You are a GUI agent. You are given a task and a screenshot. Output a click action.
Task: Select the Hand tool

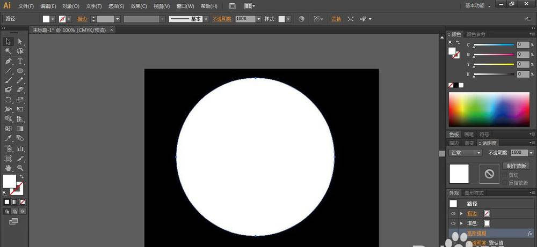[x=9, y=168]
